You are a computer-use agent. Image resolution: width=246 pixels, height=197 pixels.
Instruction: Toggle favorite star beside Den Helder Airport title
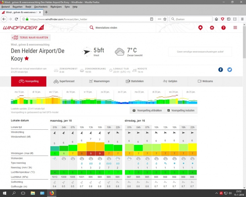[x=27, y=59]
